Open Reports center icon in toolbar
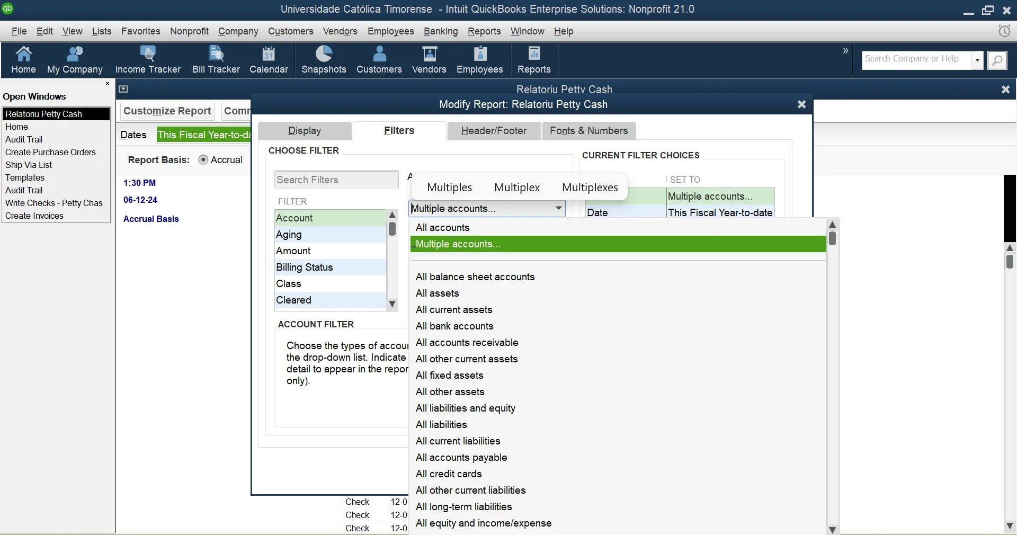The width and height of the screenshot is (1017, 535). tap(534, 60)
